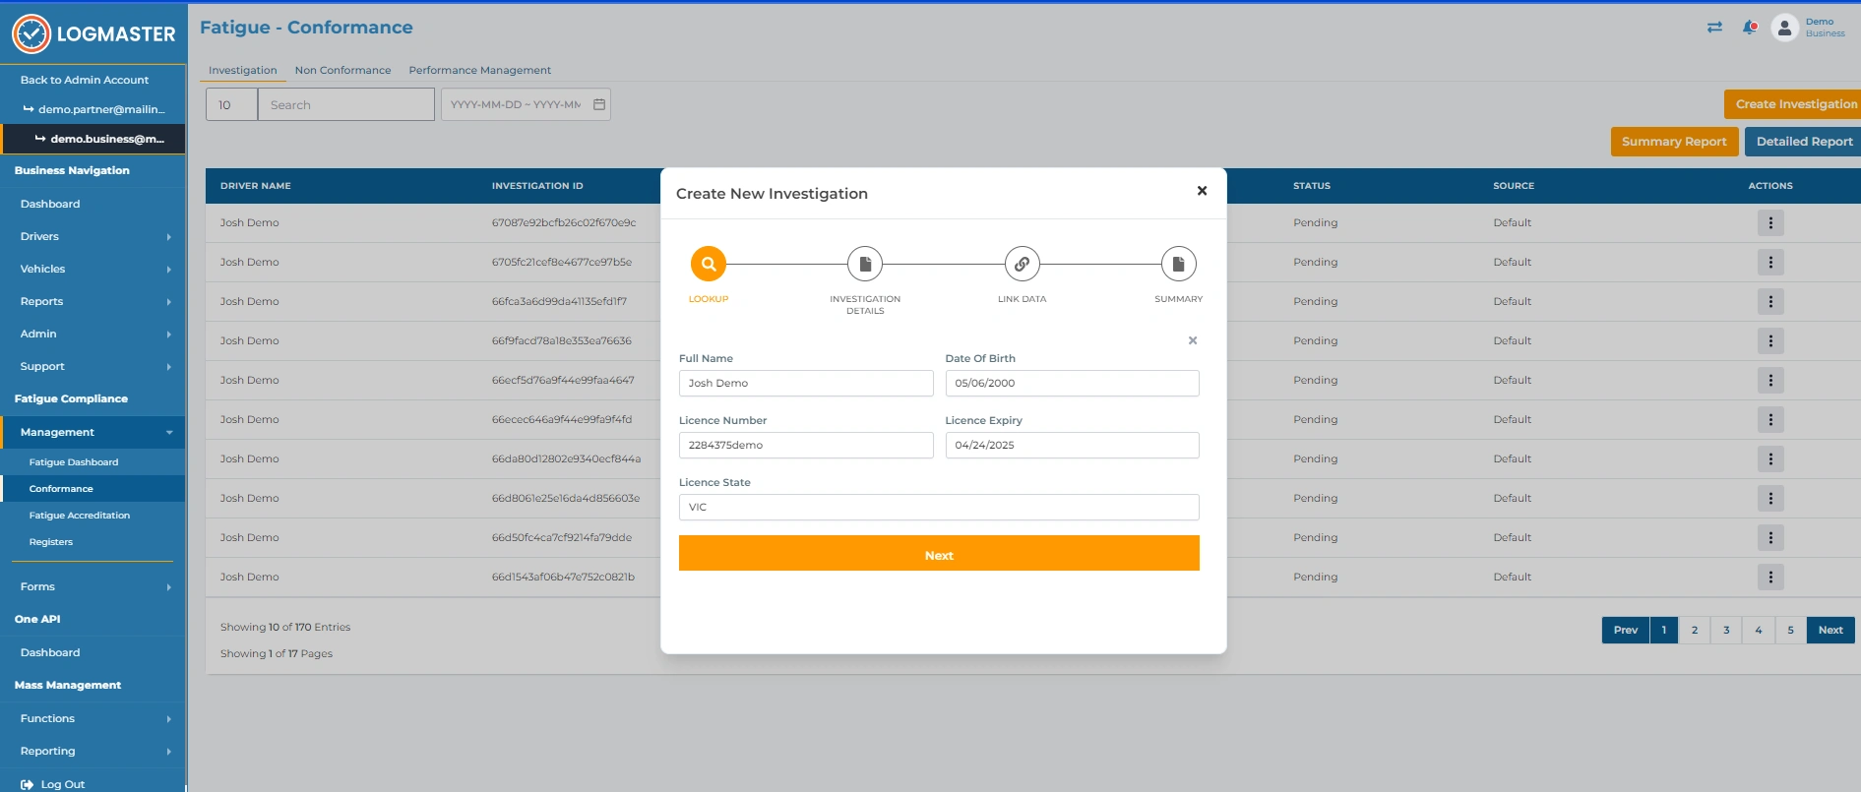The image size is (1861, 792).
Task: Click the Licence State field
Action: click(939, 507)
